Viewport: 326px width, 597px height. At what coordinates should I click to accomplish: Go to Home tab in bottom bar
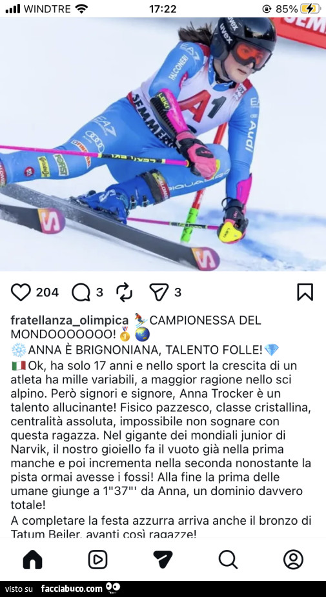(x=33, y=560)
